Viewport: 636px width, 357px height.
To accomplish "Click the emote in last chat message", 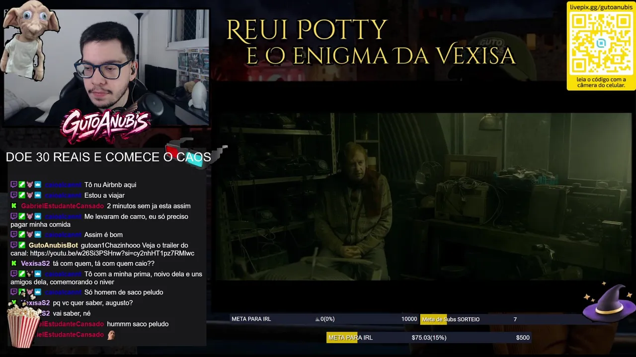I will [x=111, y=335].
